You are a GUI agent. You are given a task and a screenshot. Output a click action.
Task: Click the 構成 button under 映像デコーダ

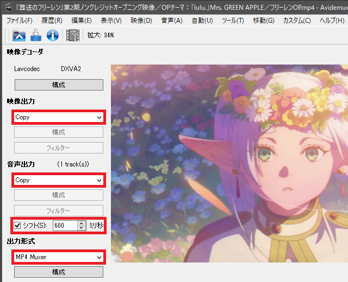(x=59, y=85)
